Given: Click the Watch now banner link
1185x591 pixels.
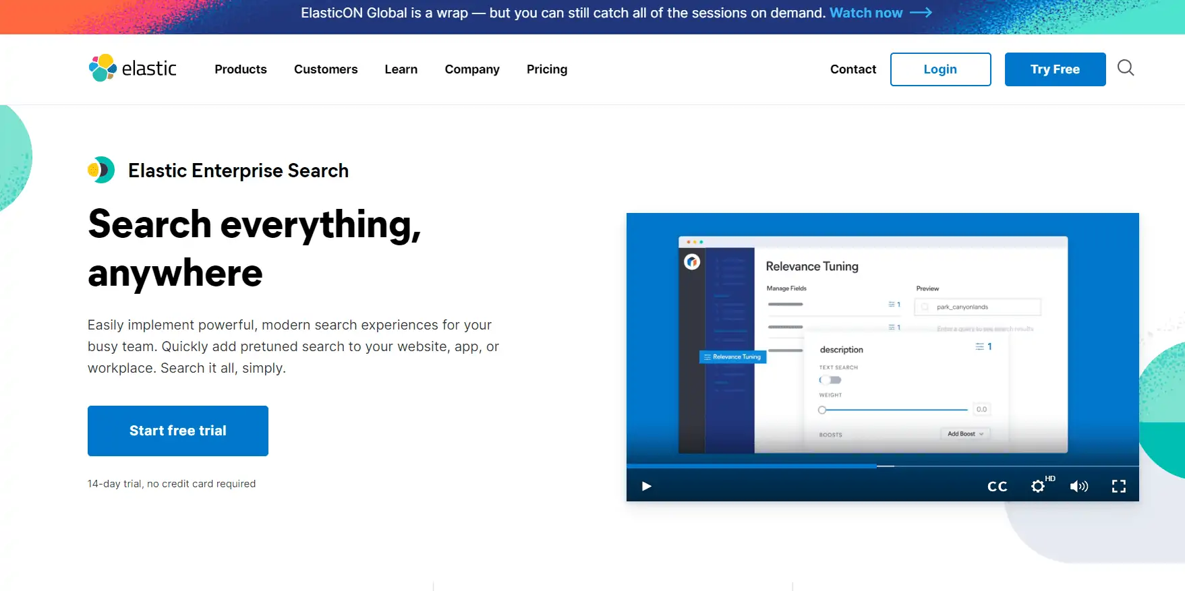Looking at the screenshot, I should (866, 13).
